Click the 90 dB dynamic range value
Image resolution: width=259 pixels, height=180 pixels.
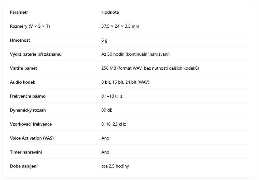click(107, 110)
